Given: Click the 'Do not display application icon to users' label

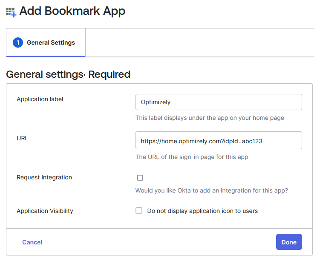Looking at the screenshot, I should pos(202,211).
